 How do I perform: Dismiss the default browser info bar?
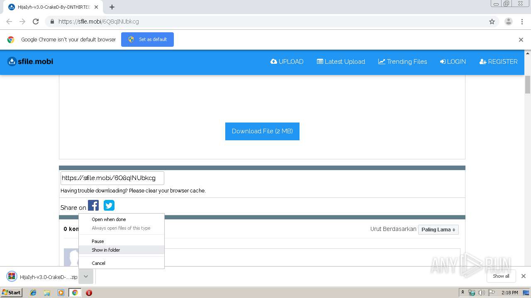coord(521,40)
